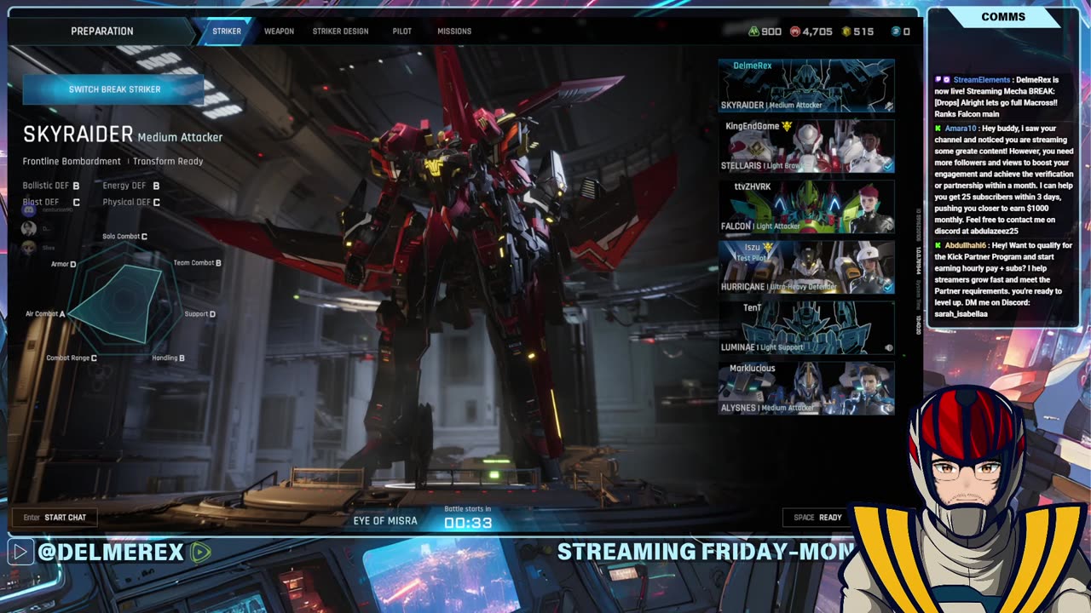
Task: Click the Frontline Bombardment trait text
Action: (x=72, y=162)
